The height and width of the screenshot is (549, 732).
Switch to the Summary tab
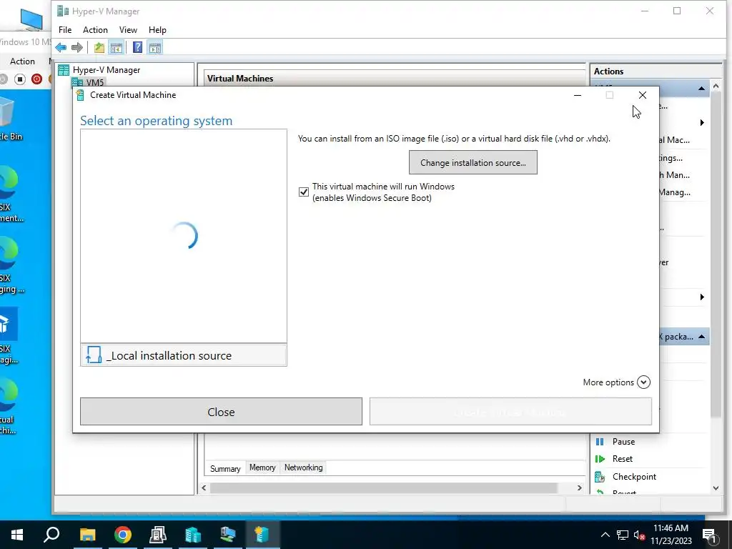point(225,468)
